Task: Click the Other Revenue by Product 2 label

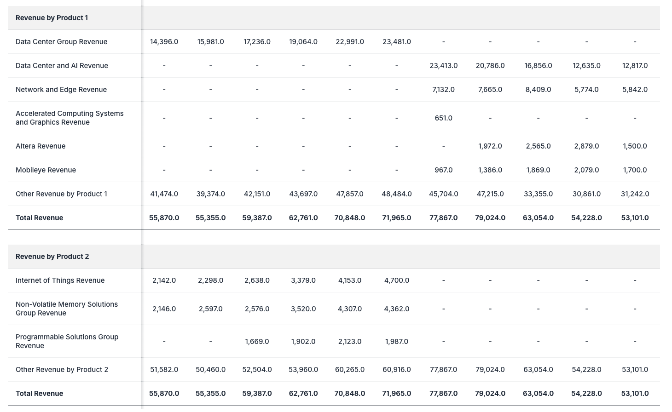Action: (62, 369)
